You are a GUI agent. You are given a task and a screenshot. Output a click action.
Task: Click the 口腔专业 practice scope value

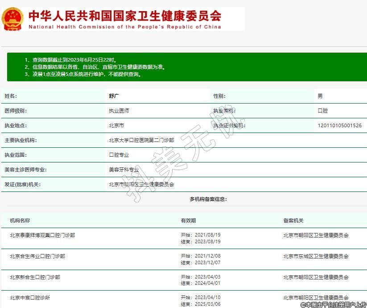(x=119, y=155)
